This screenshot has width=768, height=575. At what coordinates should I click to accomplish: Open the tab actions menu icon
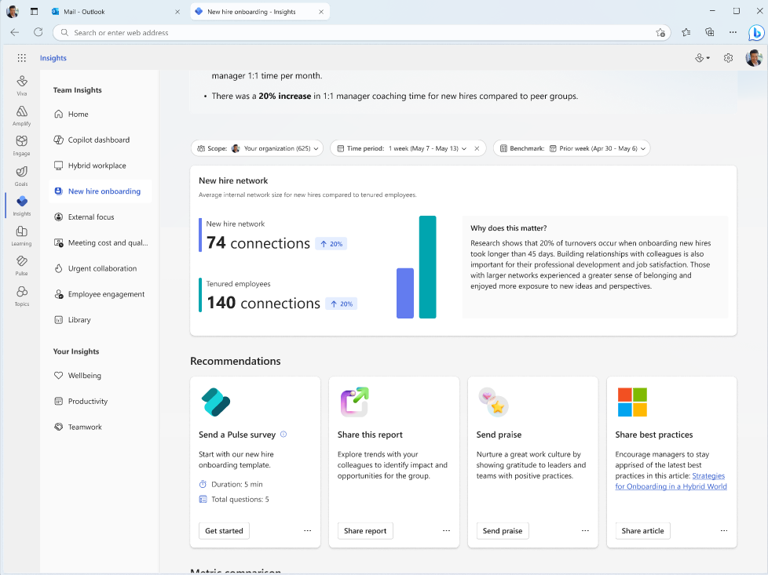click(x=34, y=11)
